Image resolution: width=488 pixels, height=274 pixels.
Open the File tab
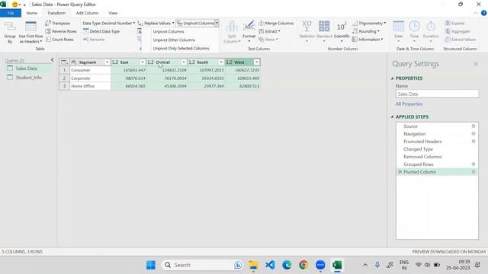tap(11, 13)
